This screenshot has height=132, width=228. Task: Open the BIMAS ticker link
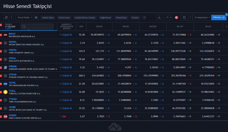12,34
